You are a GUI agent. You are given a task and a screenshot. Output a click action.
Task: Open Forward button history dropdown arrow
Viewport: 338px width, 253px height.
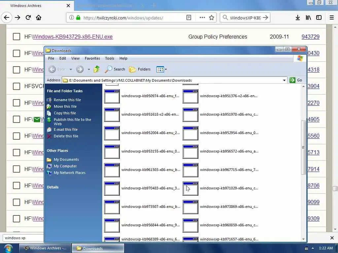89,69
